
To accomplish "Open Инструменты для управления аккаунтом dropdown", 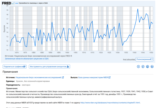I will click(49, 67).
